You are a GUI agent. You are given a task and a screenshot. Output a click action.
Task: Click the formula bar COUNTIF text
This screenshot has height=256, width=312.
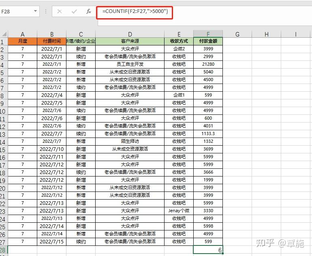pos(135,11)
